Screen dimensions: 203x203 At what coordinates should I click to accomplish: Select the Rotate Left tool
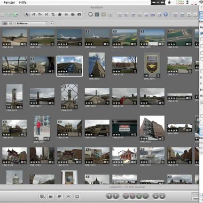(34, 14)
